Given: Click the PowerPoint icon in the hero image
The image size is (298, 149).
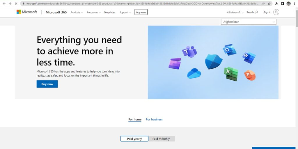Looking at the screenshot, I should coord(250,75).
